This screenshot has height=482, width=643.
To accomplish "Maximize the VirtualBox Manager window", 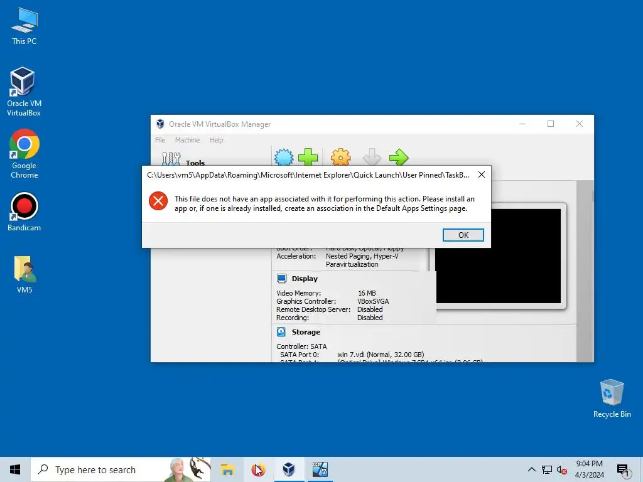I will pyautogui.click(x=551, y=124).
